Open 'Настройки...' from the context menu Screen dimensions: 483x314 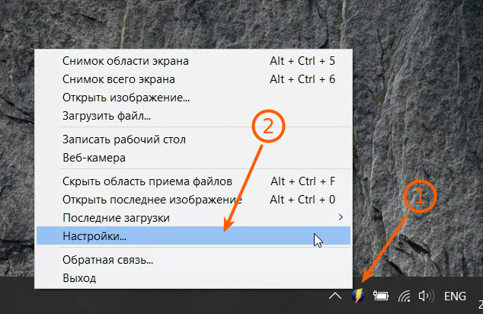click(x=94, y=236)
